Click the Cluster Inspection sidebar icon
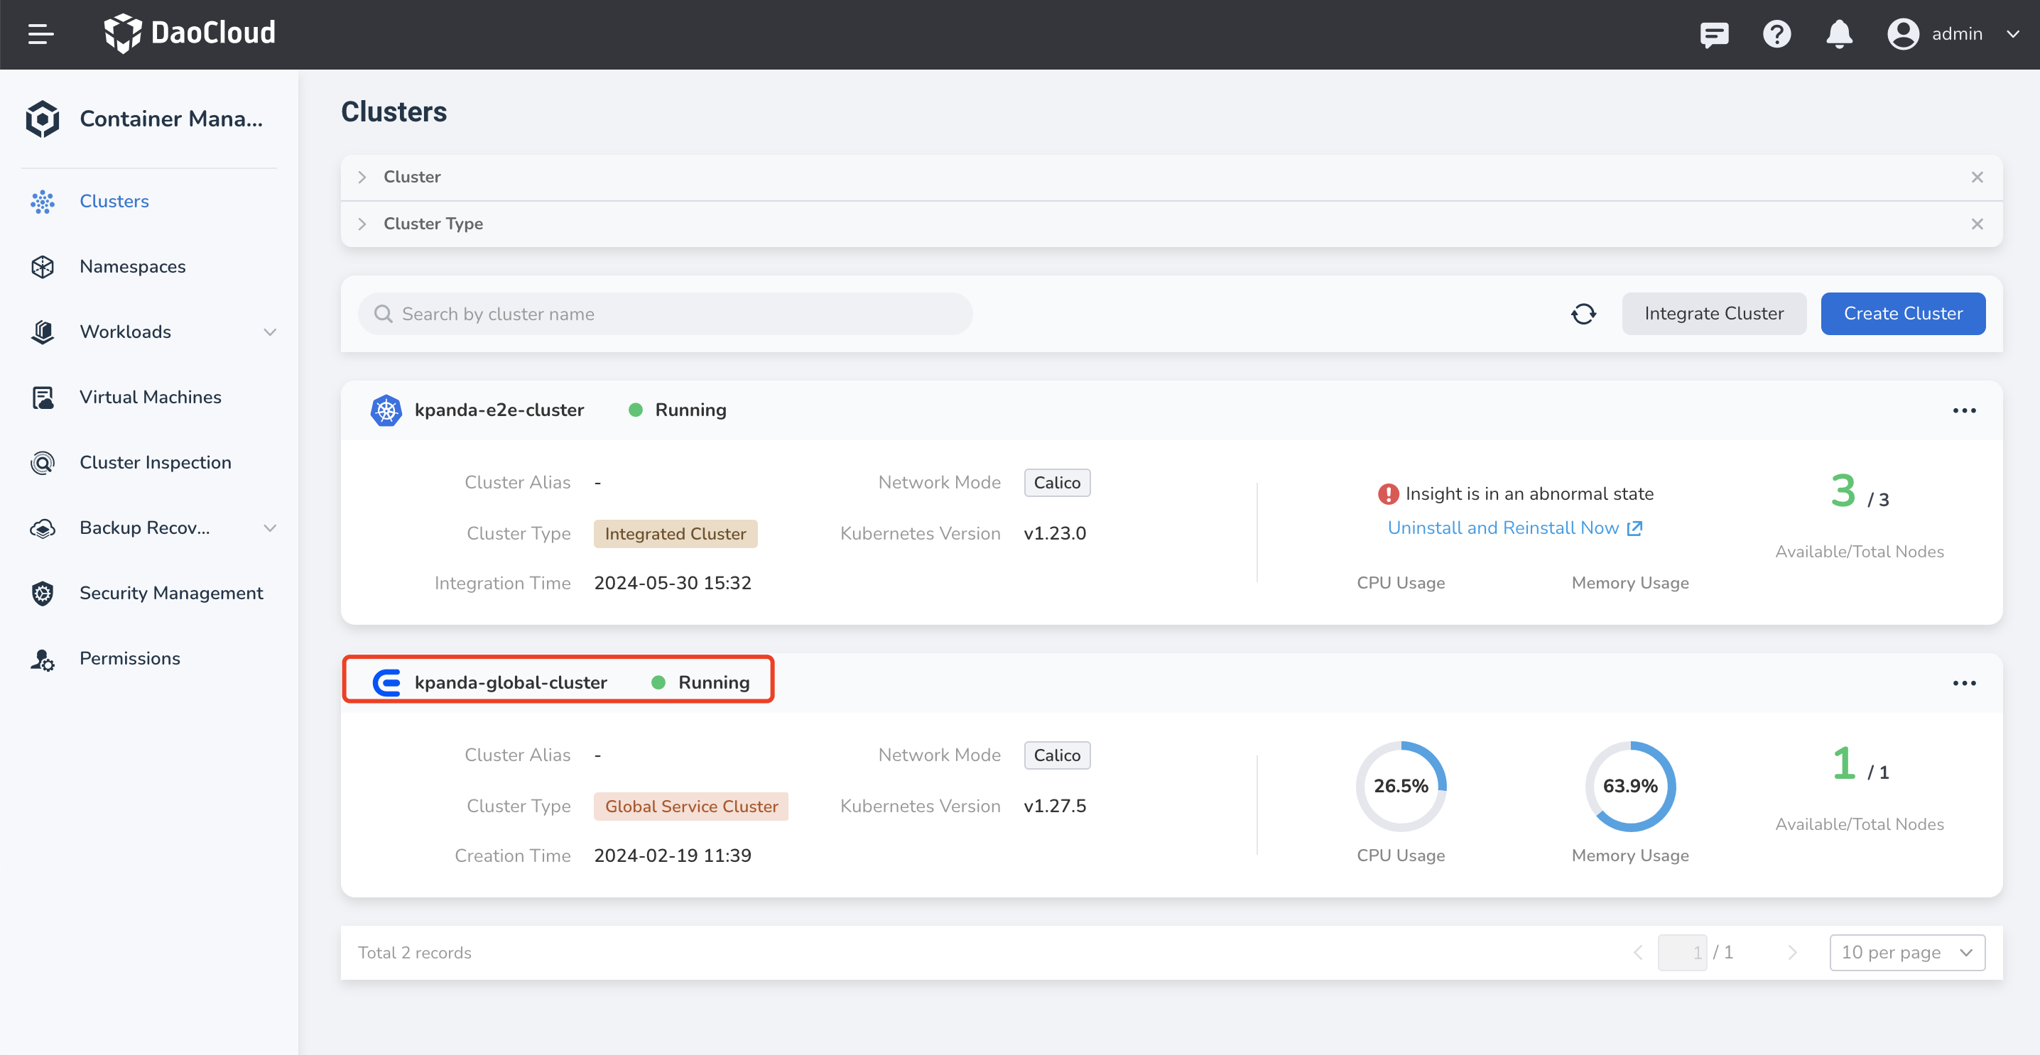Image resolution: width=2040 pixels, height=1055 pixels. click(x=43, y=462)
